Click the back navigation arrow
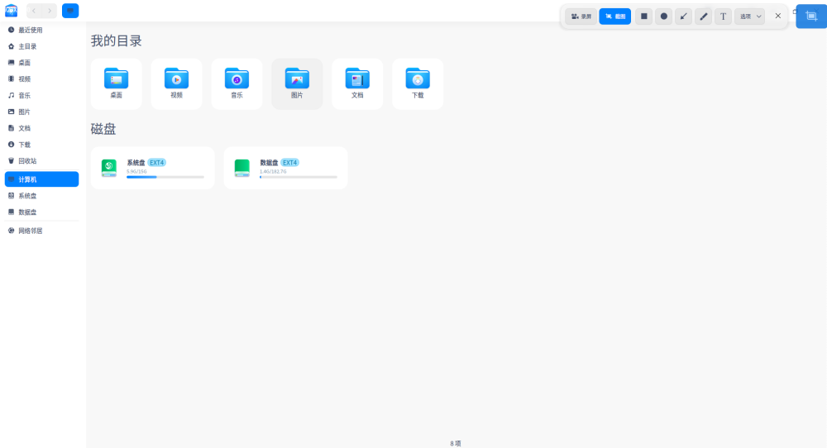Image resolution: width=827 pixels, height=448 pixels. click(34, 11)
